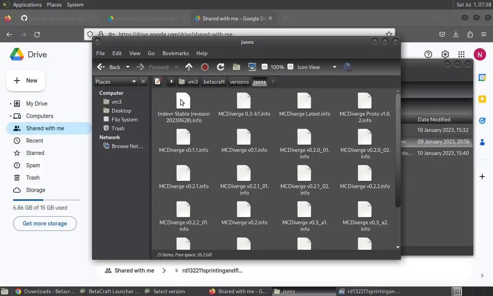
Task: Open the Firefox hamburger menu
Action: point(484,34)
